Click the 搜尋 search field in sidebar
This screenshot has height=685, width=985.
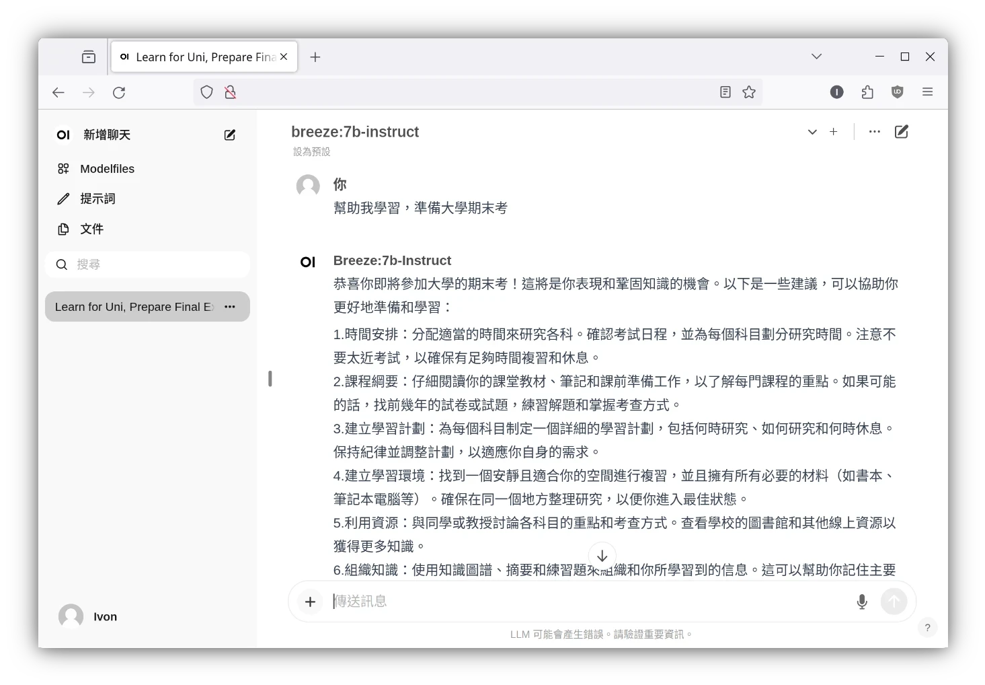(155, 264)
